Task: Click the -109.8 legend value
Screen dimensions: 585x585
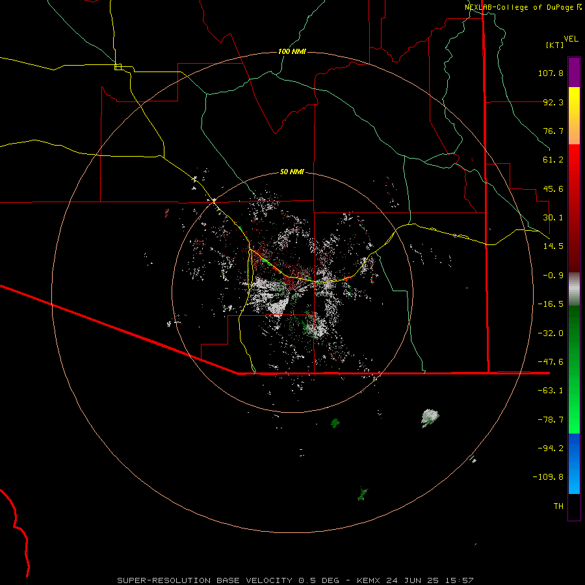Action: (x=548, y=477)
